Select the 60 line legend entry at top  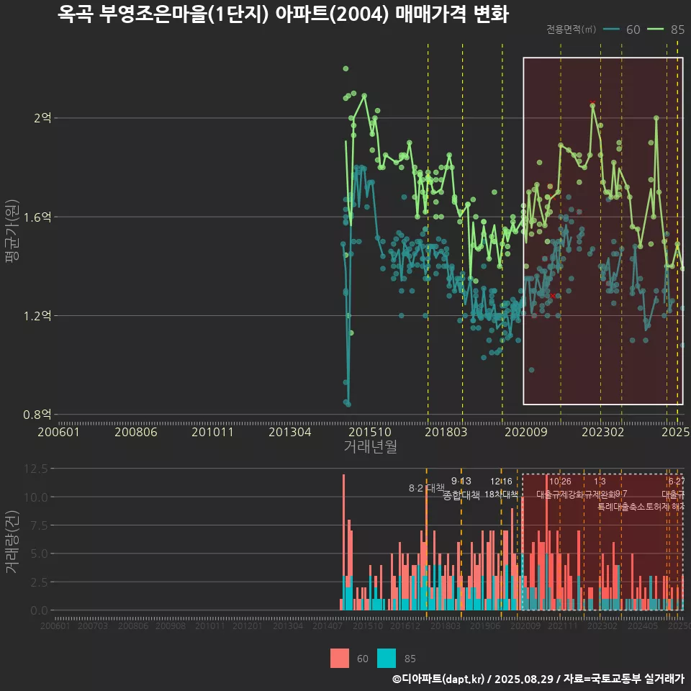point(621,30)
